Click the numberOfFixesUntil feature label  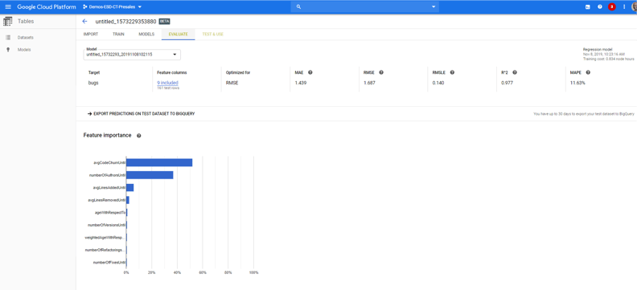point(109,263)
